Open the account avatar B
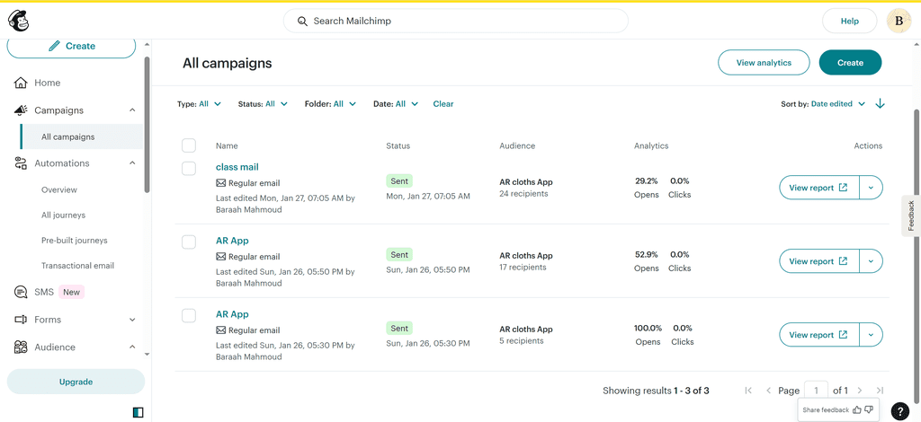Screen dimensions: 921x422 coord(899,22)
